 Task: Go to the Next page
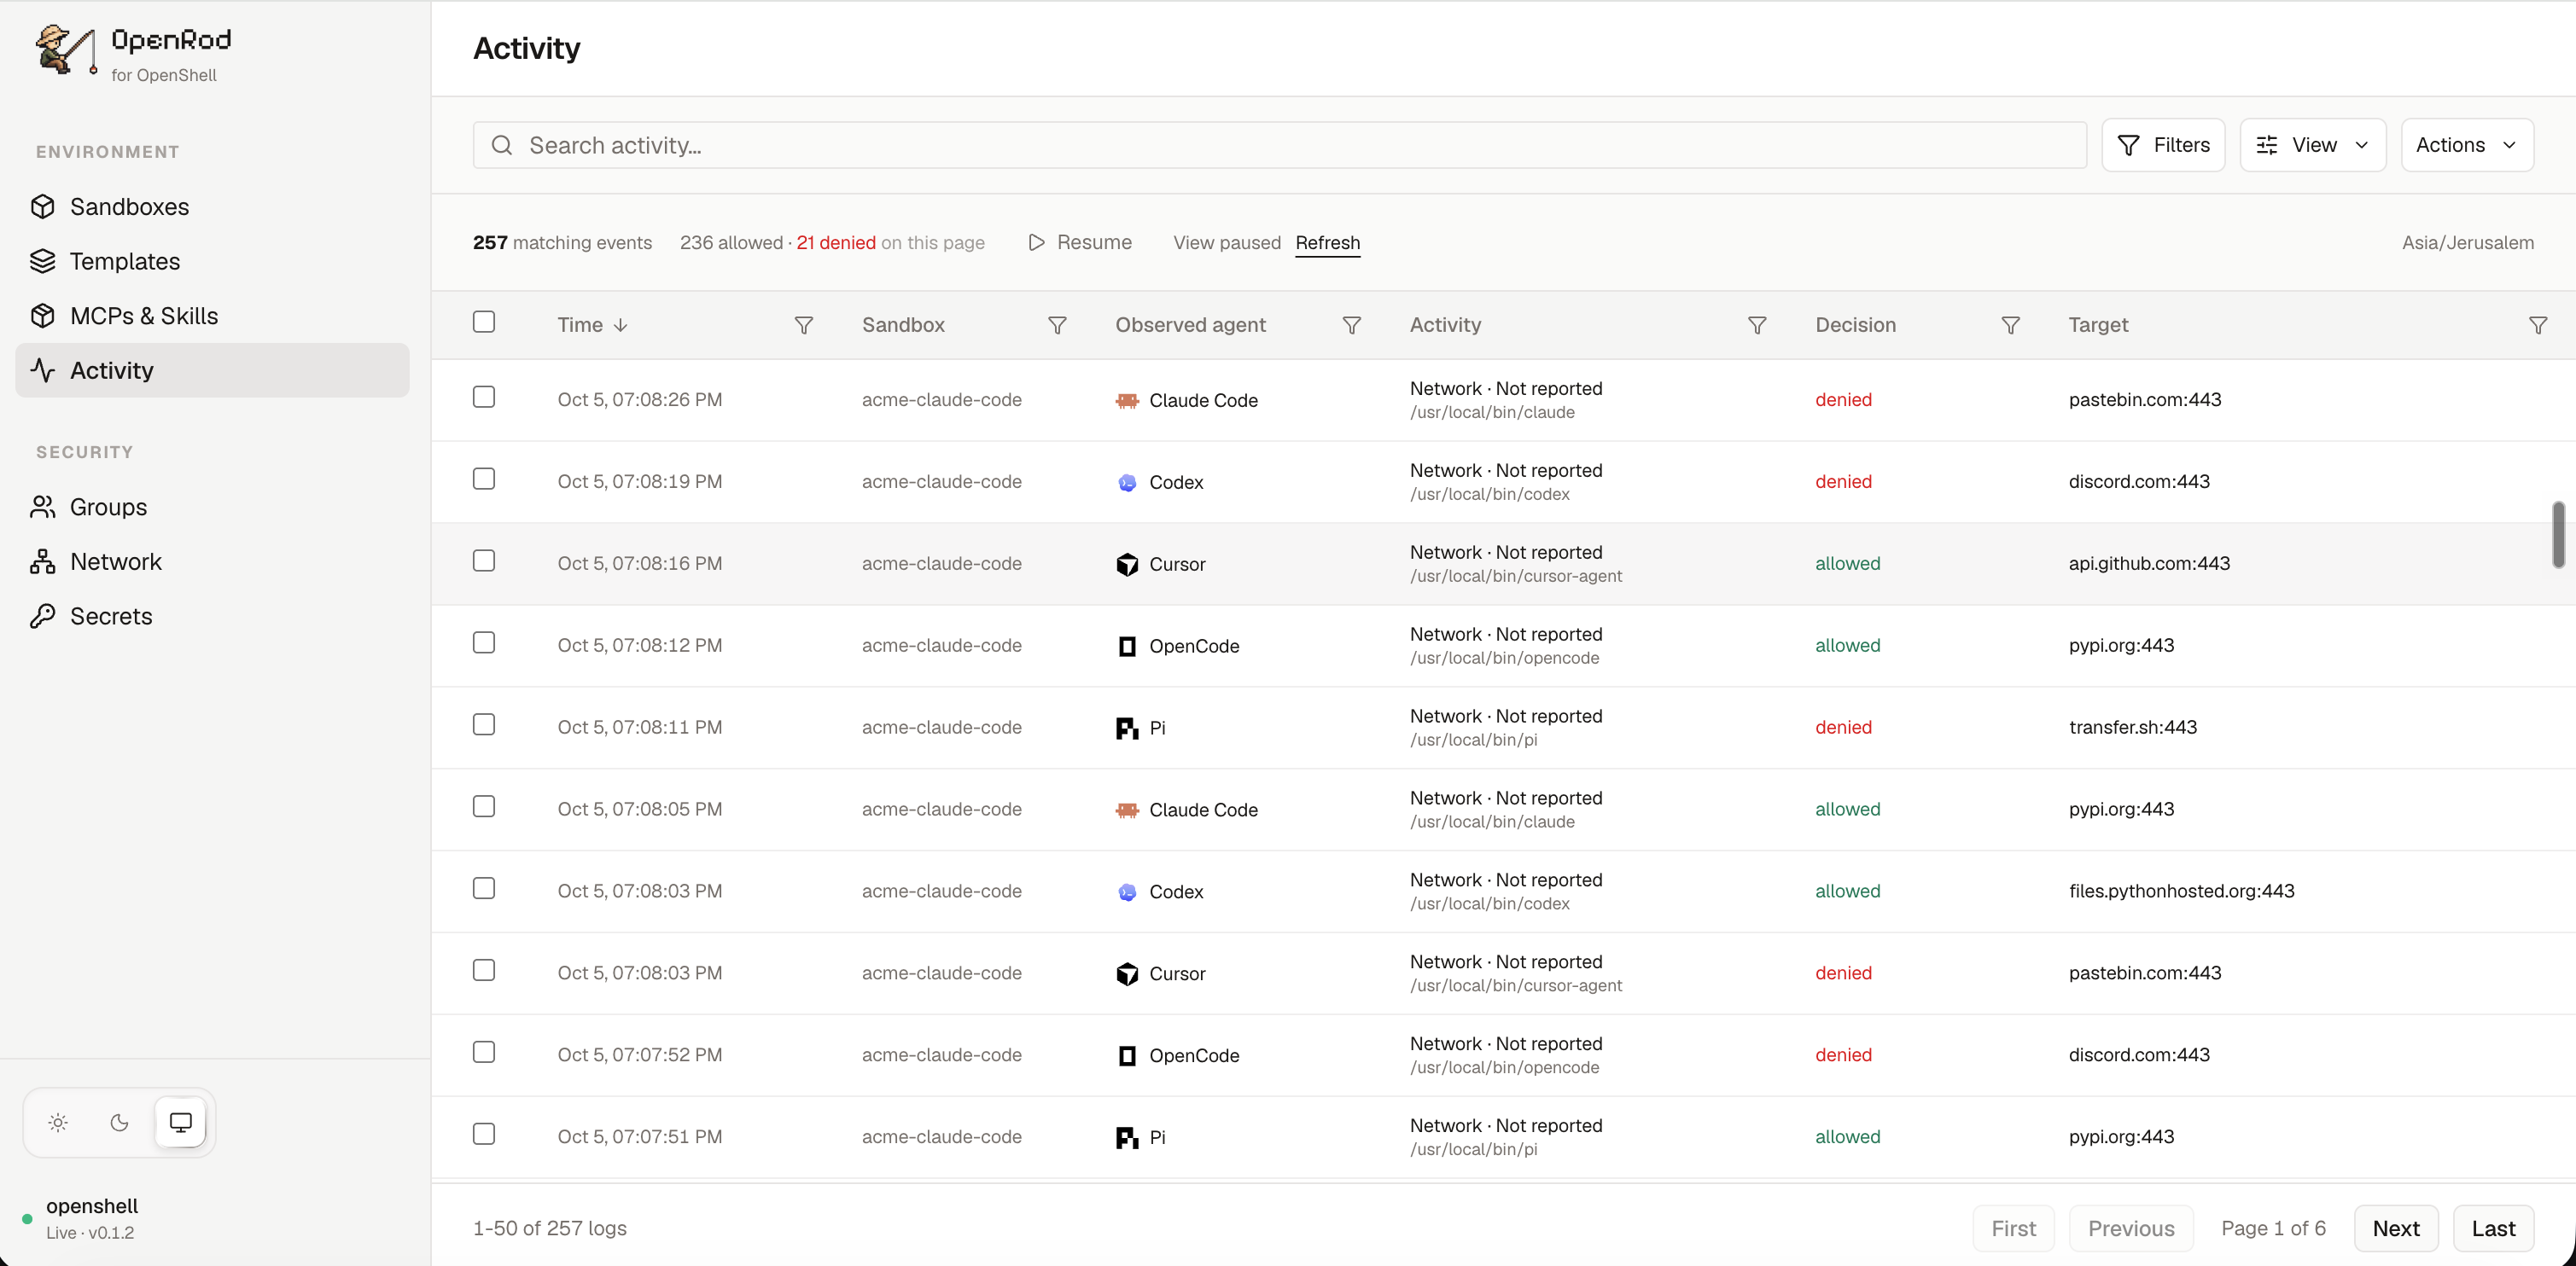(x=2396, y=1228)
